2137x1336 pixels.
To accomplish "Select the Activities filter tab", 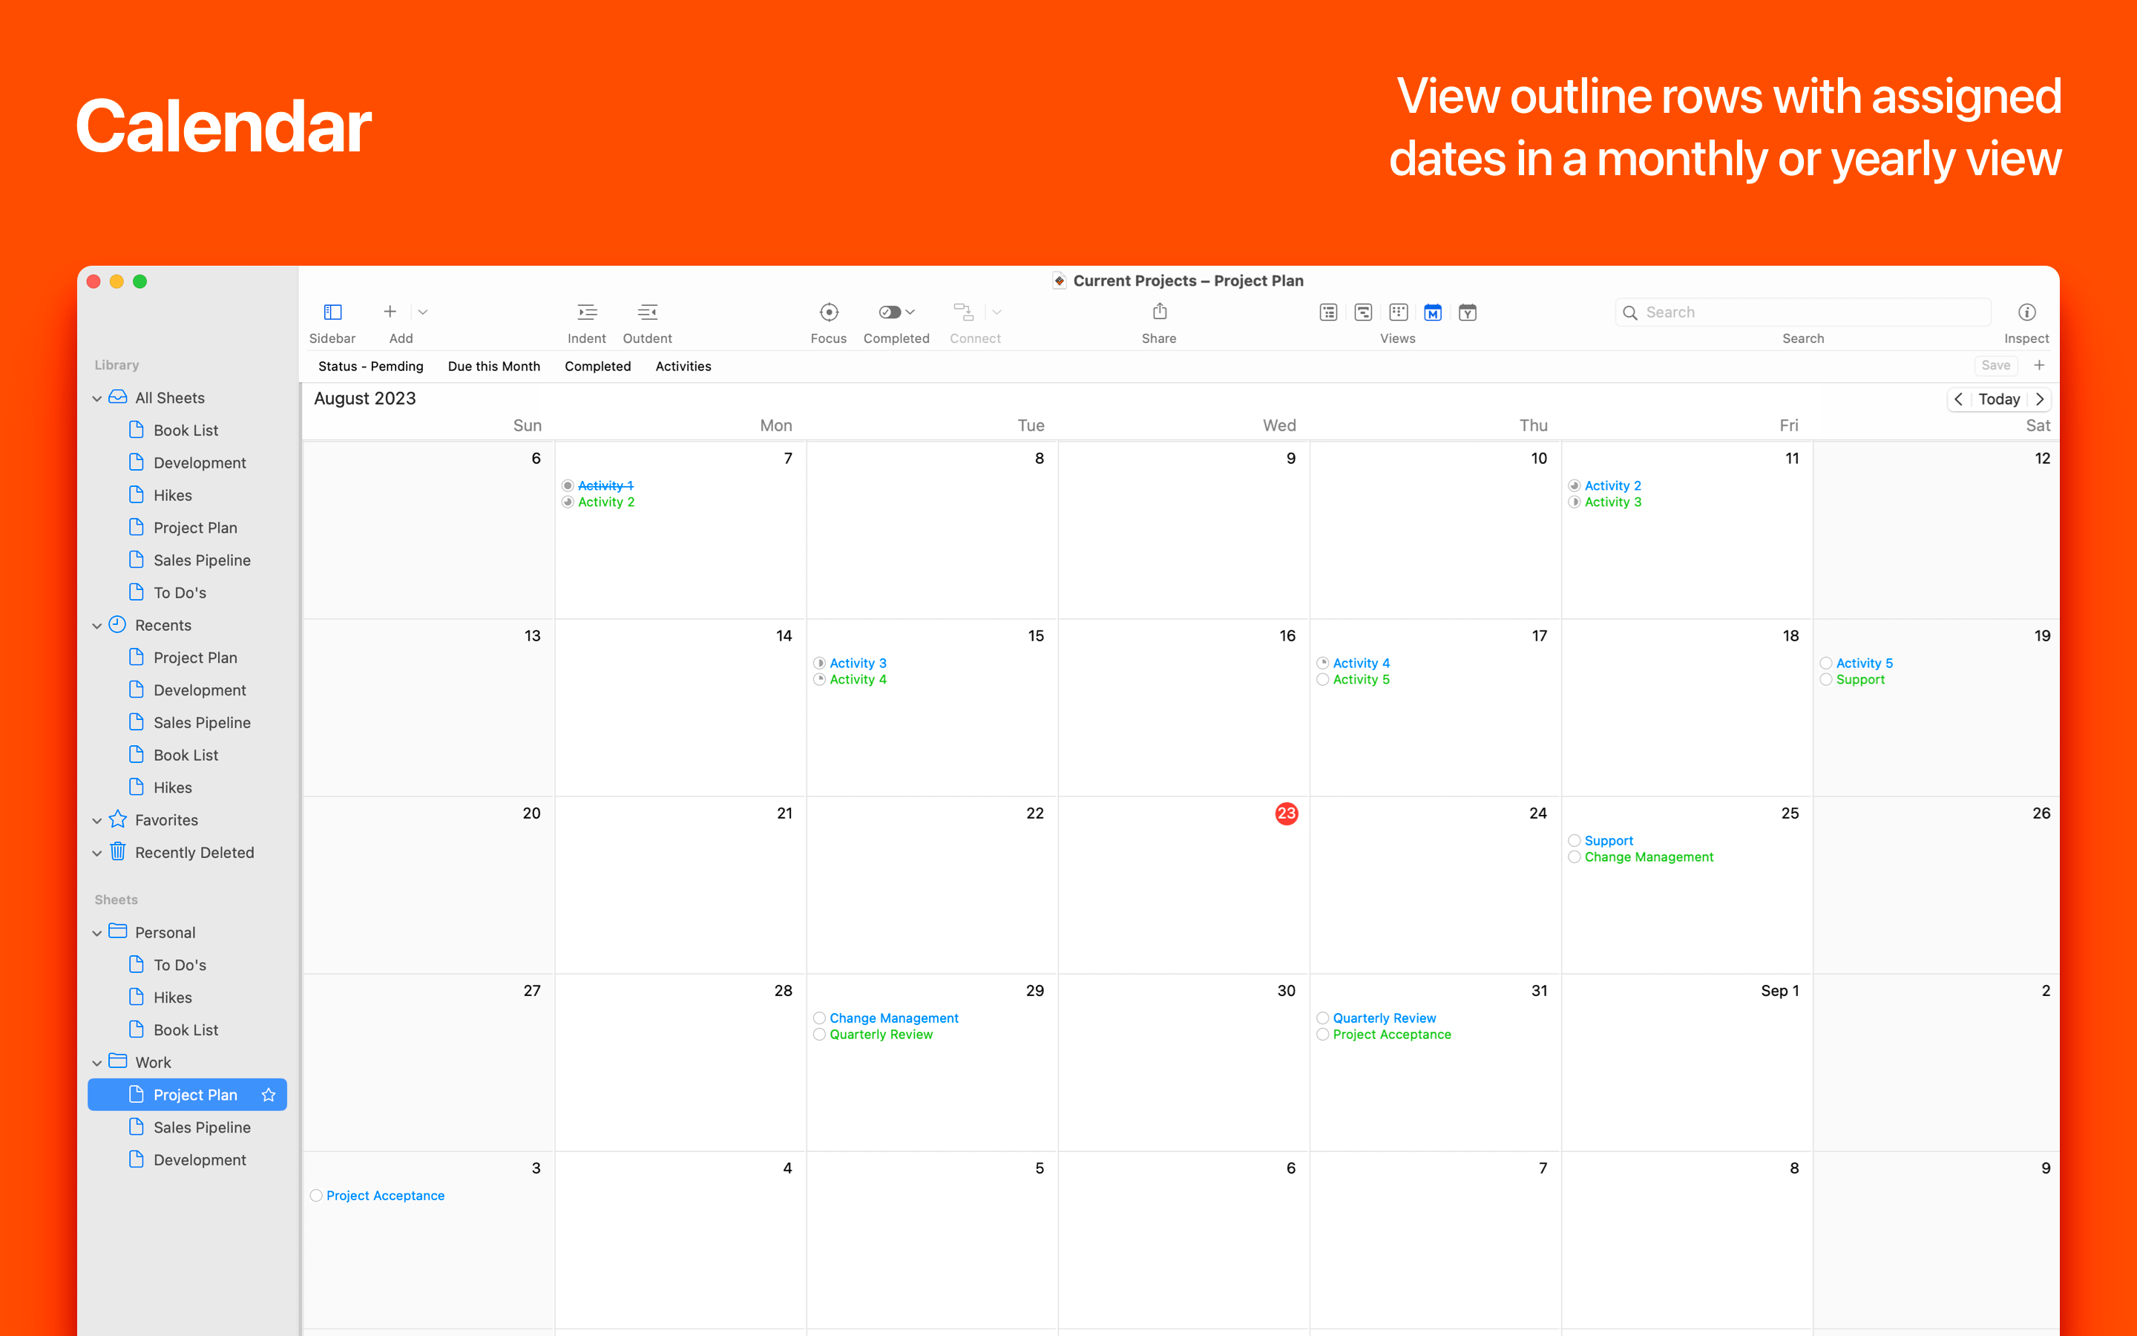I will (683, 366).
